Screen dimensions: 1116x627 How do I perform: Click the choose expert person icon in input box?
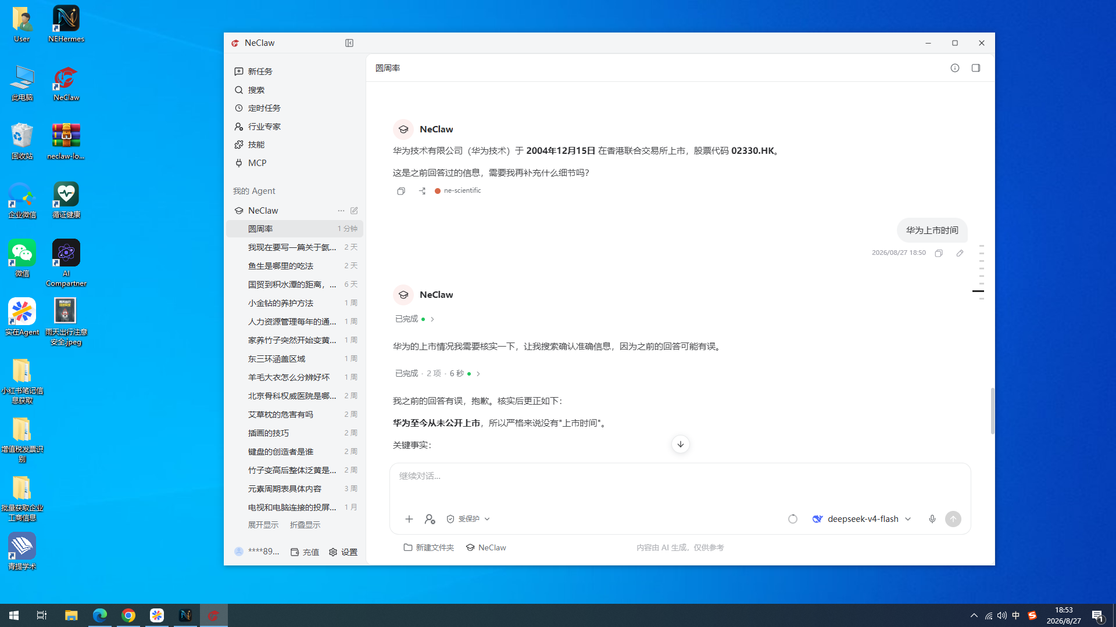pyautogui.click(x=430, y=519)
